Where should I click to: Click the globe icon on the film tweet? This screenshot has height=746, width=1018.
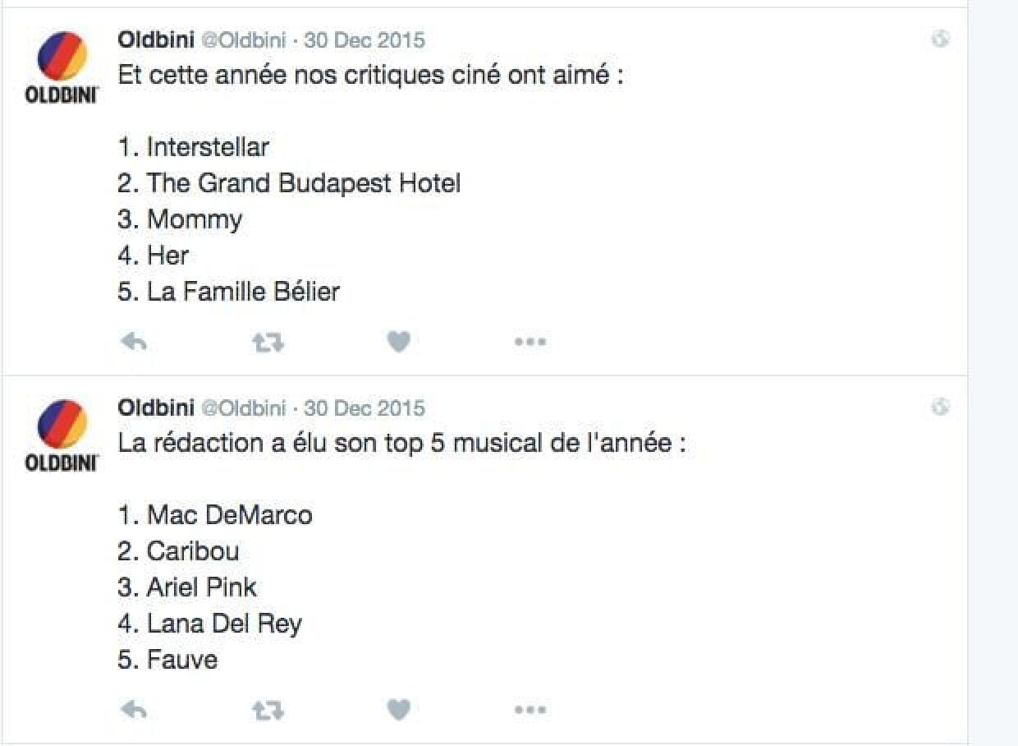click(940, 39)
